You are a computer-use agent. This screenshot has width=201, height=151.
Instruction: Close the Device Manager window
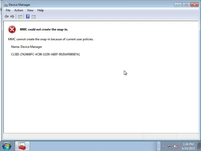(x=194, y=5)
